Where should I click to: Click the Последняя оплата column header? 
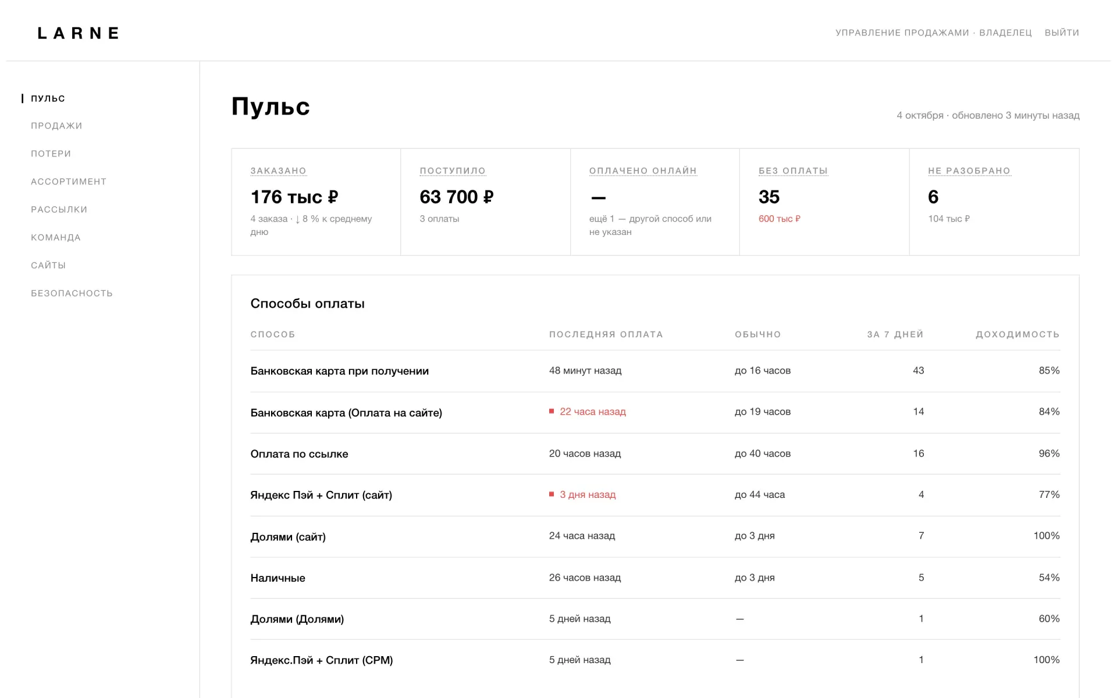(606, 334)
